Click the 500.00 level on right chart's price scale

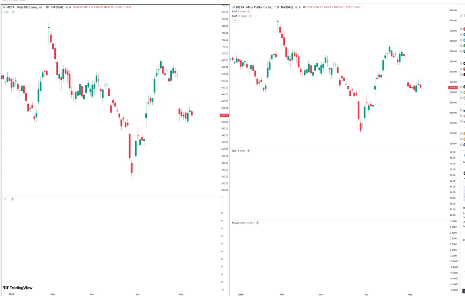pos(453,144)
